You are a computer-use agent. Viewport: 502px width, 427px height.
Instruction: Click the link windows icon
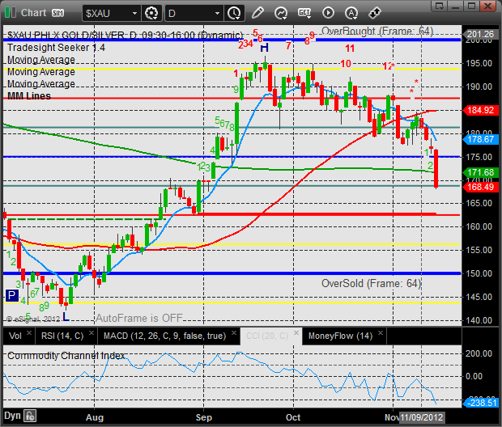(375, 13)
